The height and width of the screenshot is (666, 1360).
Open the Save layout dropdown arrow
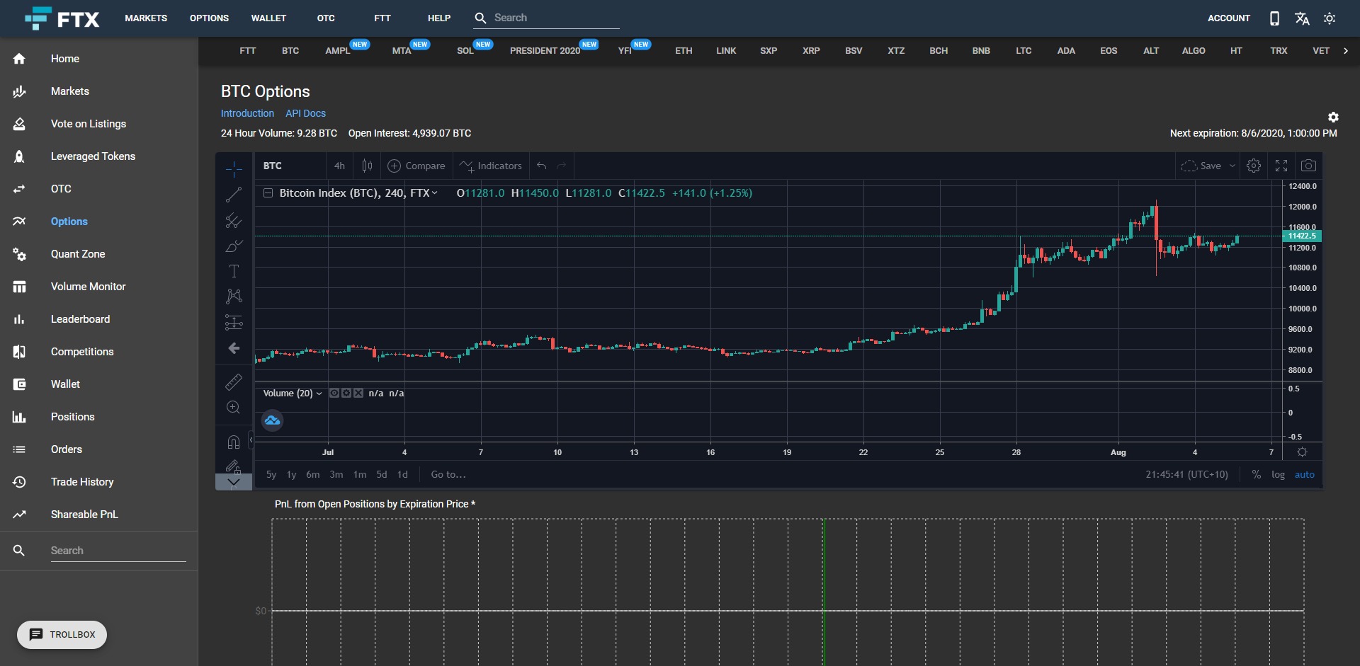(1232, 166)
